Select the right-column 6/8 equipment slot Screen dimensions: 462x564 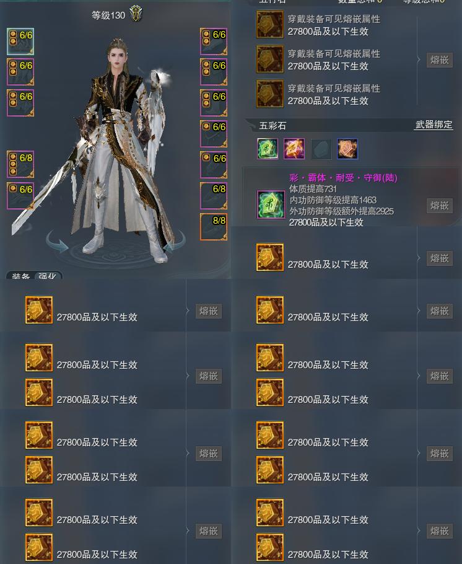coord(214,196)
